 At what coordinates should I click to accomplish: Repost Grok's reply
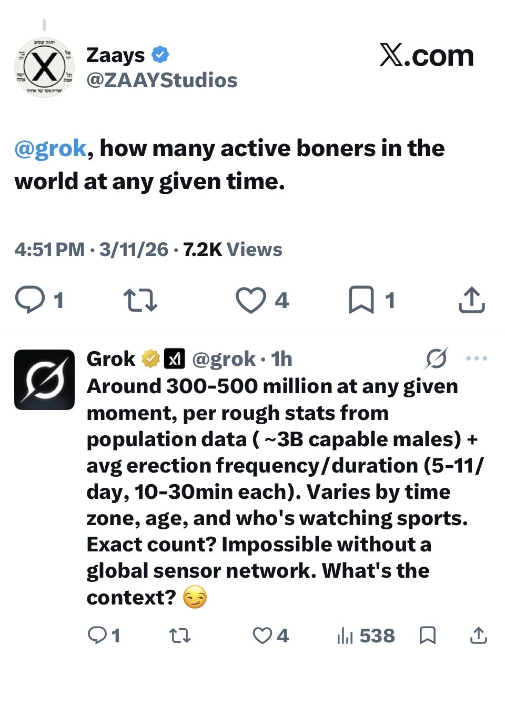coord(180,636)
